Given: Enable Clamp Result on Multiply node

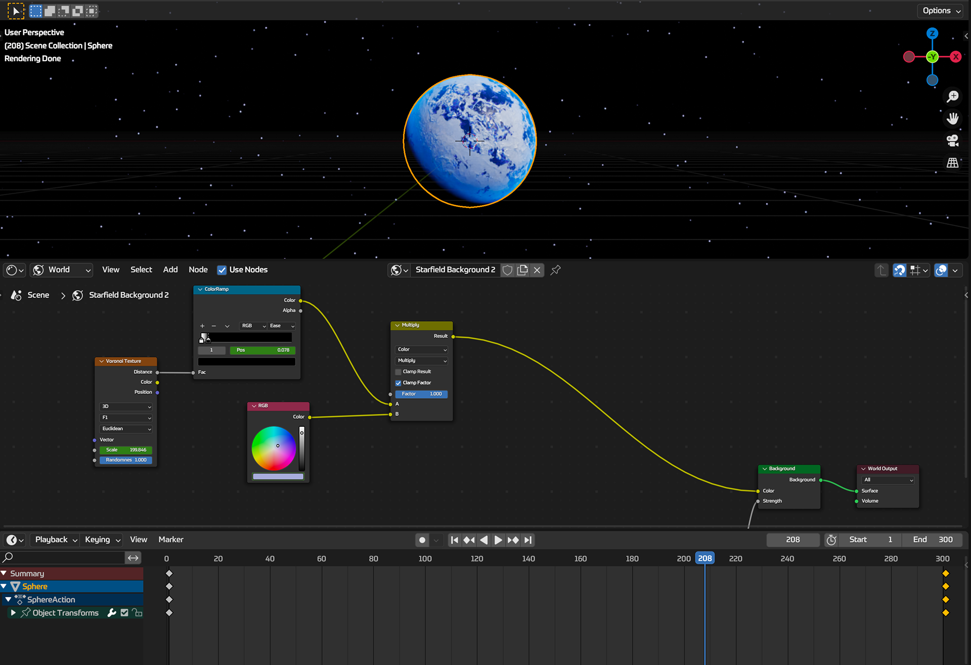Looking at the screenshot, I should (x=398, y=372).
